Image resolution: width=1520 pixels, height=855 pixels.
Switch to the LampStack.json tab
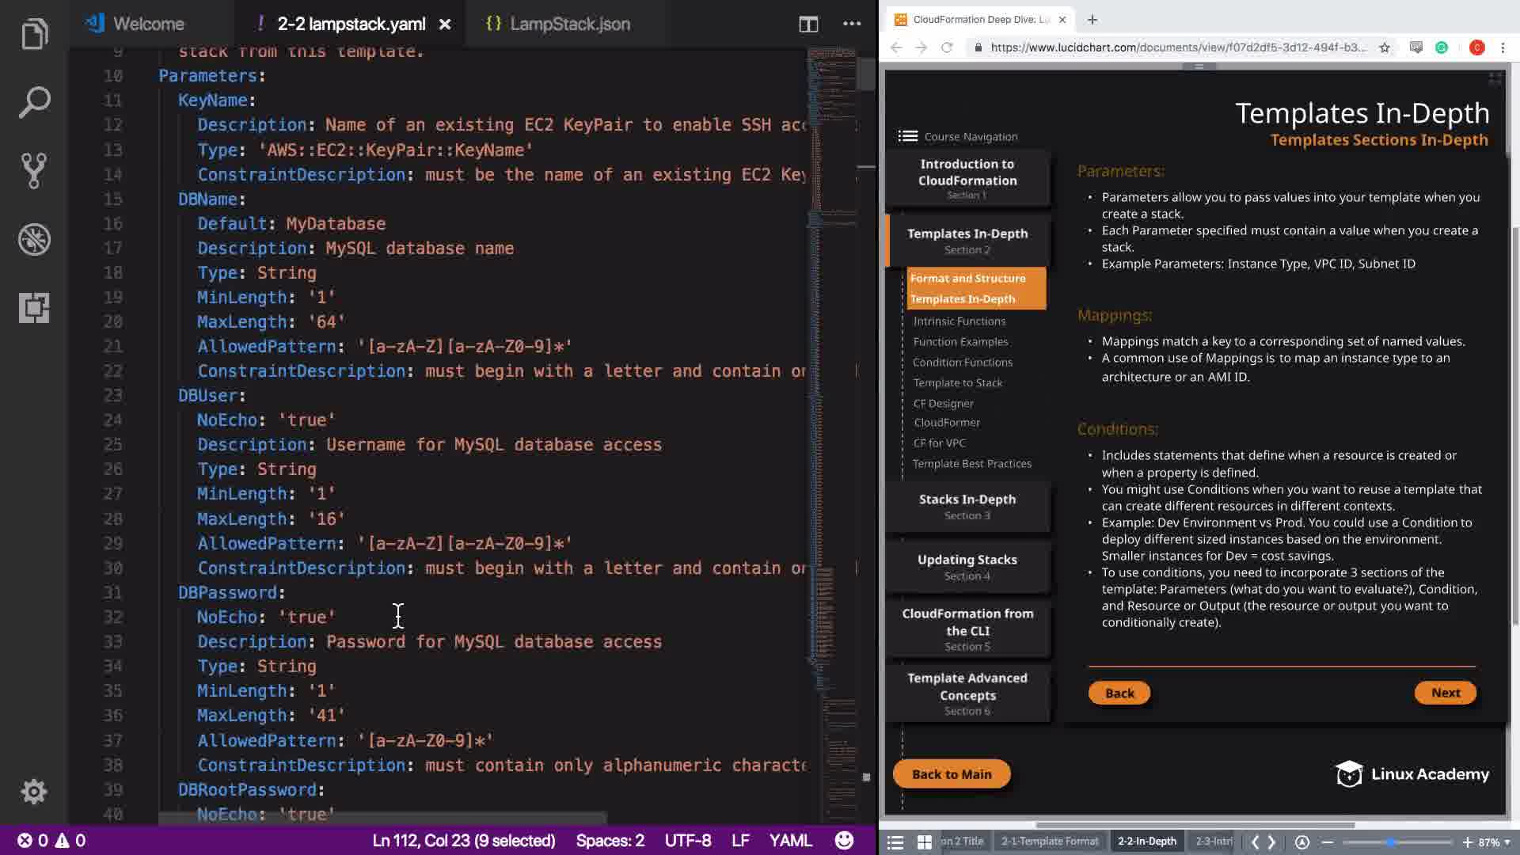(568, 24)
